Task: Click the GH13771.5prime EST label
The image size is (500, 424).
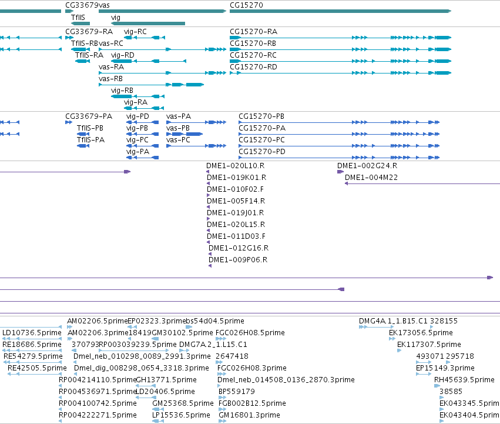Action: pyautogui.click(x=166, y=380)
